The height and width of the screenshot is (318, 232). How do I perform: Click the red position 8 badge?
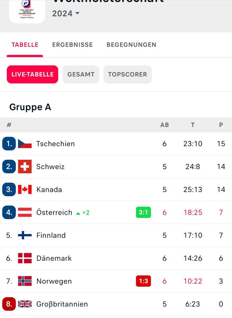click(x=9, y=304)
